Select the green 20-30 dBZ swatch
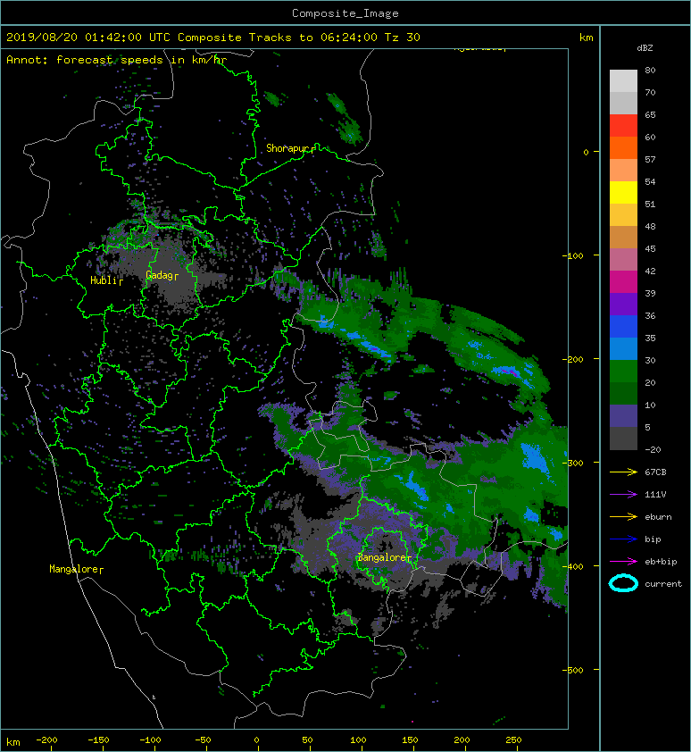The height and width of the screenshot is (752, 691). pyautogui.click(x=623, y=371)
